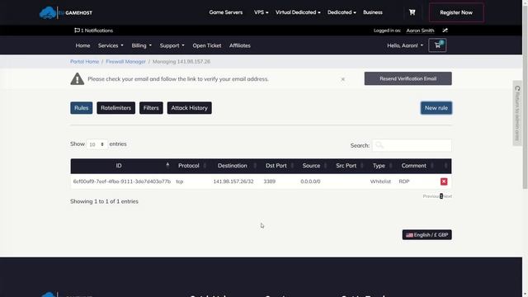
Task: Expand the Billing dropdown
Action: click(x=141, y=45)
